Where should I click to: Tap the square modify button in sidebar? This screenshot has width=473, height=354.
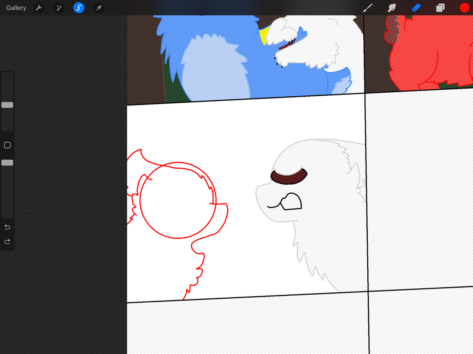7,145
